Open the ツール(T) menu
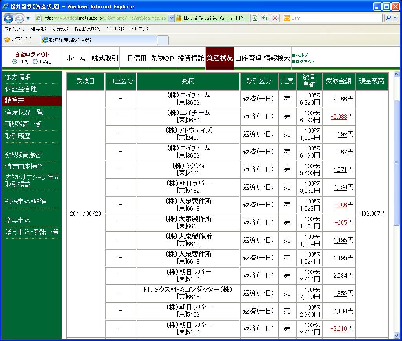Viewport: 402px width, 341px height. 115,29
